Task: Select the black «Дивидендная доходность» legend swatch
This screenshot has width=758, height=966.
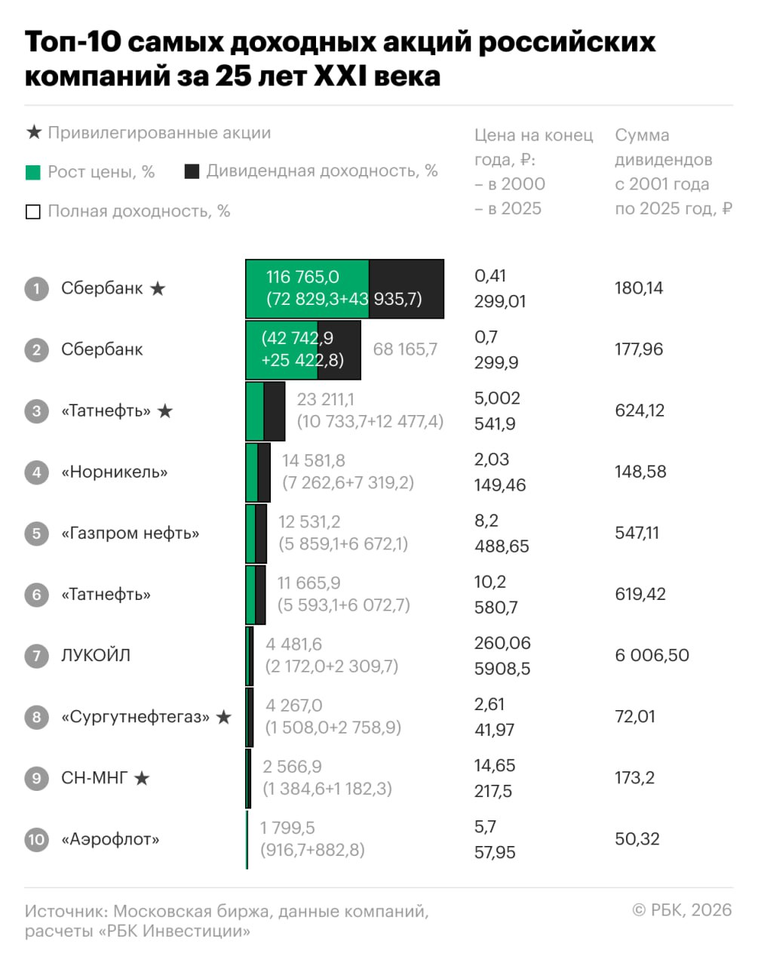Action: (x=192, y=171)
